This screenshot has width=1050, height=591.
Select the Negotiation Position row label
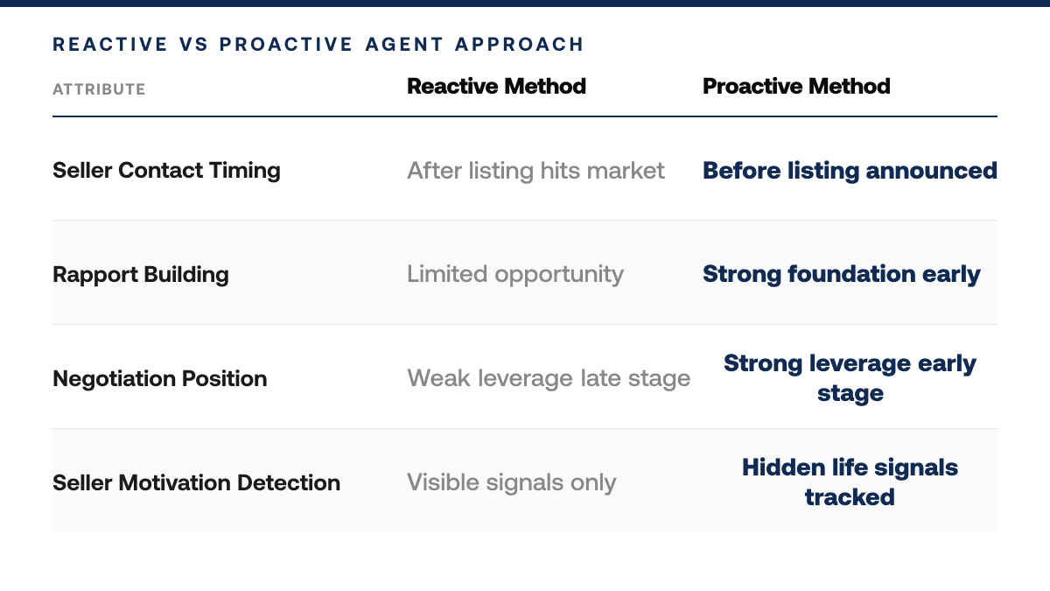160,378
